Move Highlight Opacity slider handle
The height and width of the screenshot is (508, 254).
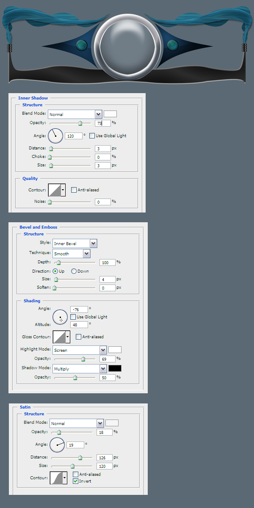click(83, 359)
